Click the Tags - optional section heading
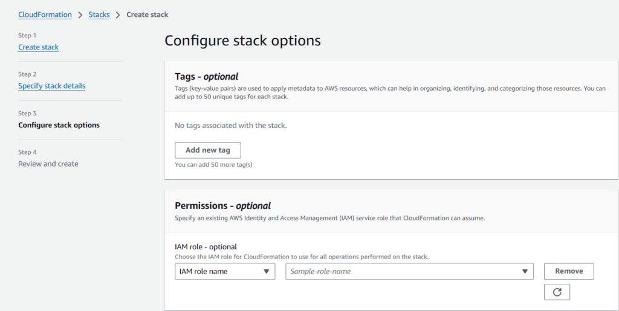Viewport: 619px width, 311px height. (206, 77)
